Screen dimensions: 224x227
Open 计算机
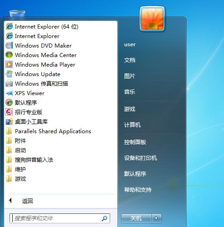pos(132,125)
